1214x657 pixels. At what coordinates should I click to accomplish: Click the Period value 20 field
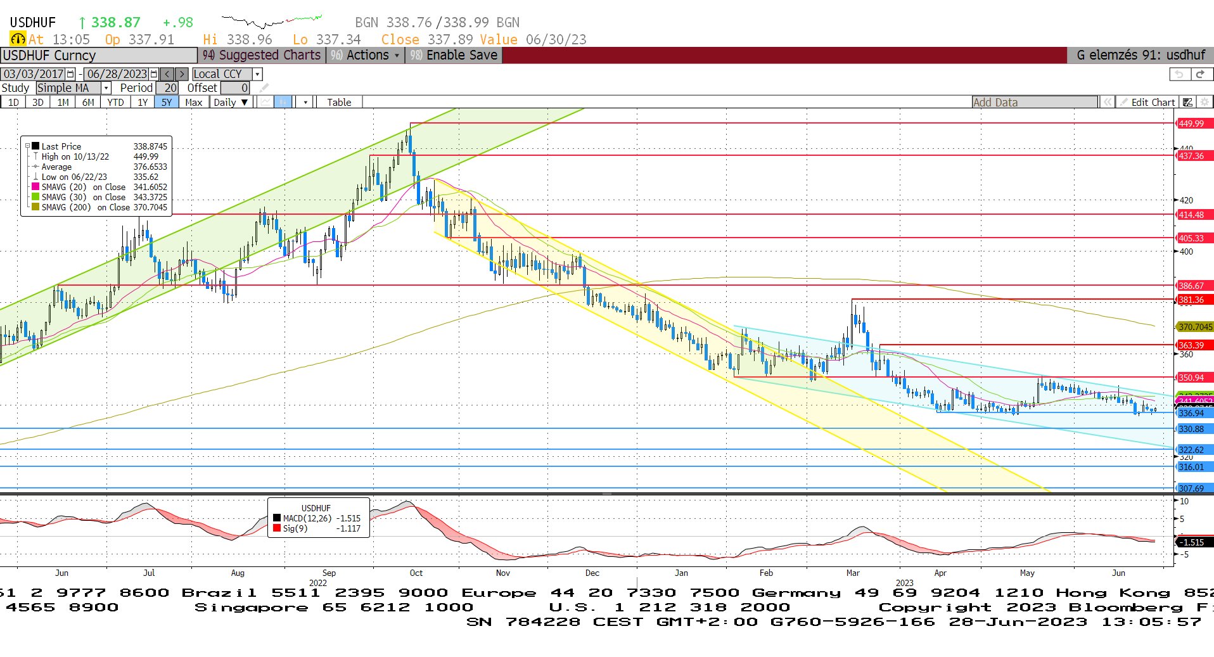tap(167, 88)
